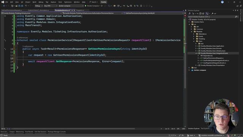
Task: Open the Package Manager Console tab
Action: [x=57, y=132]
